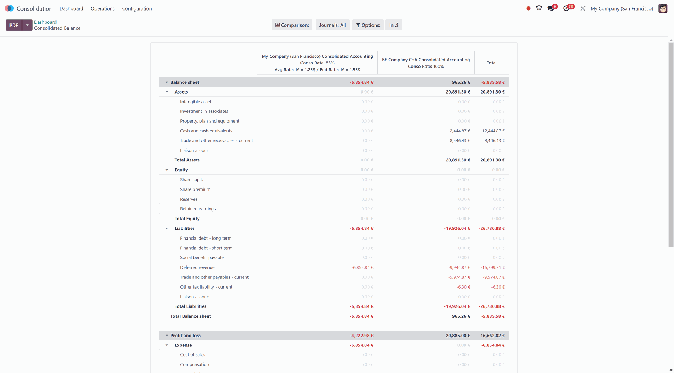Viewport: 674px width, 373px height.
Task: Toggle the In .$ currency button
Action: [x=394, y=25]
